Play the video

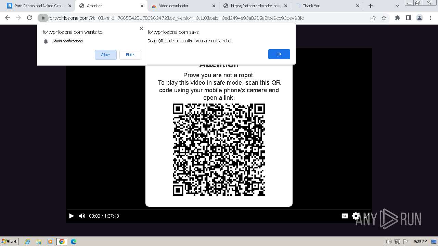pyautogui.click(x=72, y=216)
